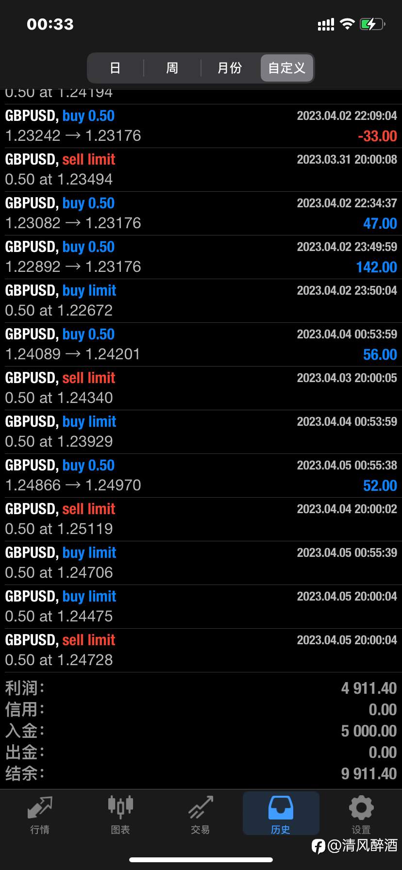Image resolution: width=402 pixels, height=870 pixels.
Task: Open buy limit order at 1.22672
Action: pyautogui.click(x=201, y=301)
